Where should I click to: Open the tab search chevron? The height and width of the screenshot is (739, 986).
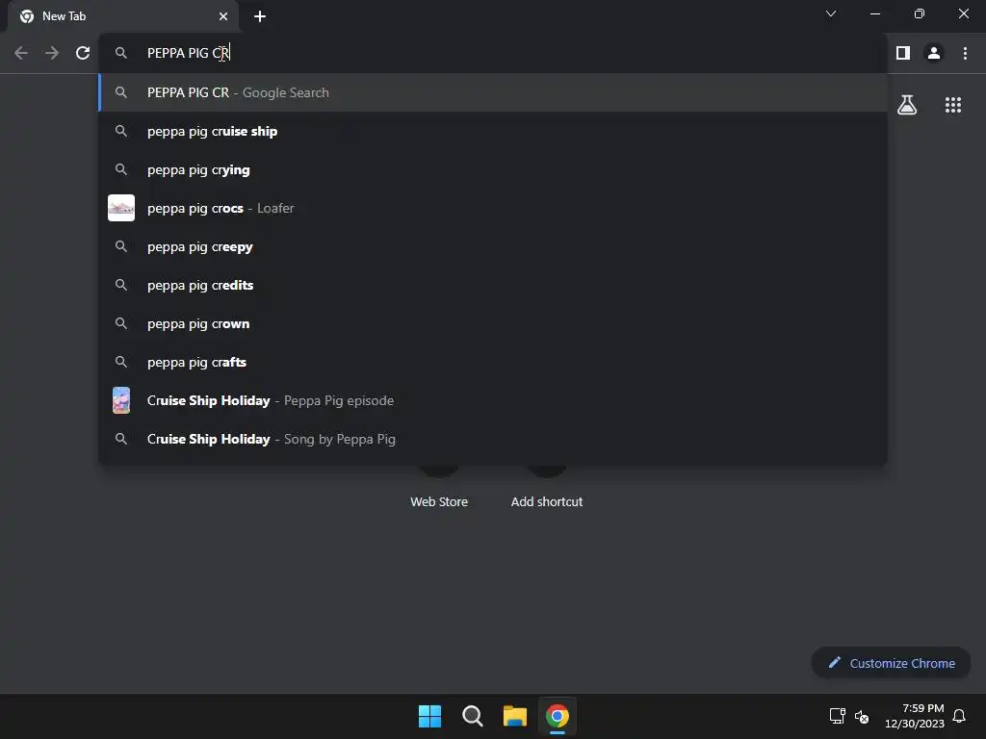831,13
